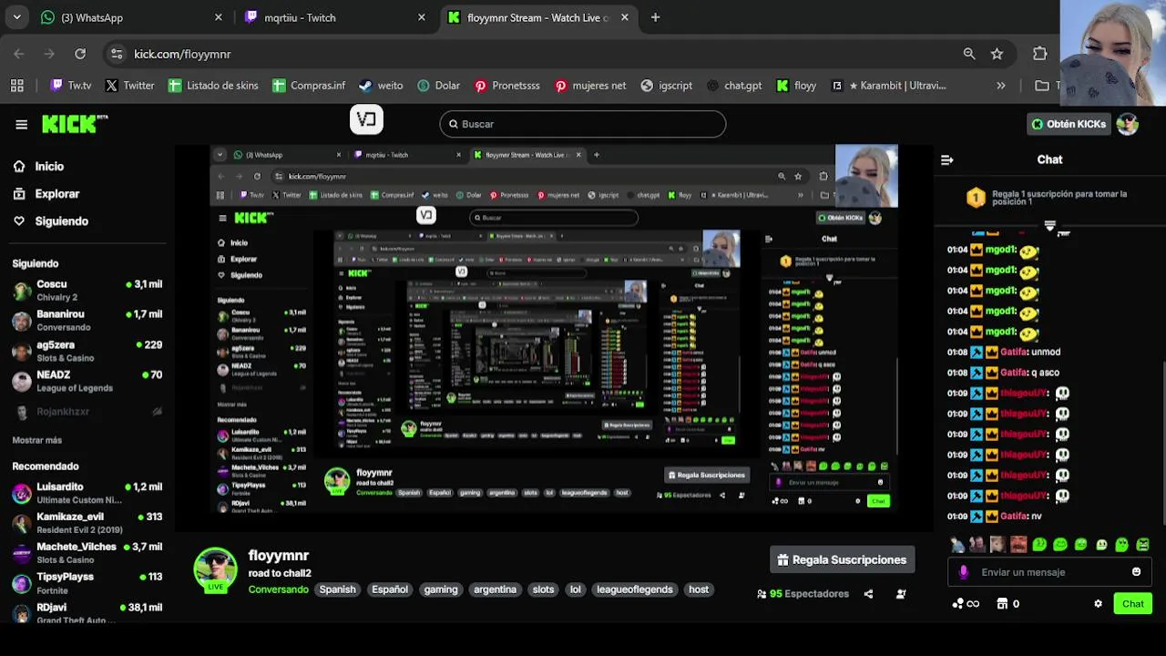Select the argentina tag
1166x656 pixels.
click(495, 589)
